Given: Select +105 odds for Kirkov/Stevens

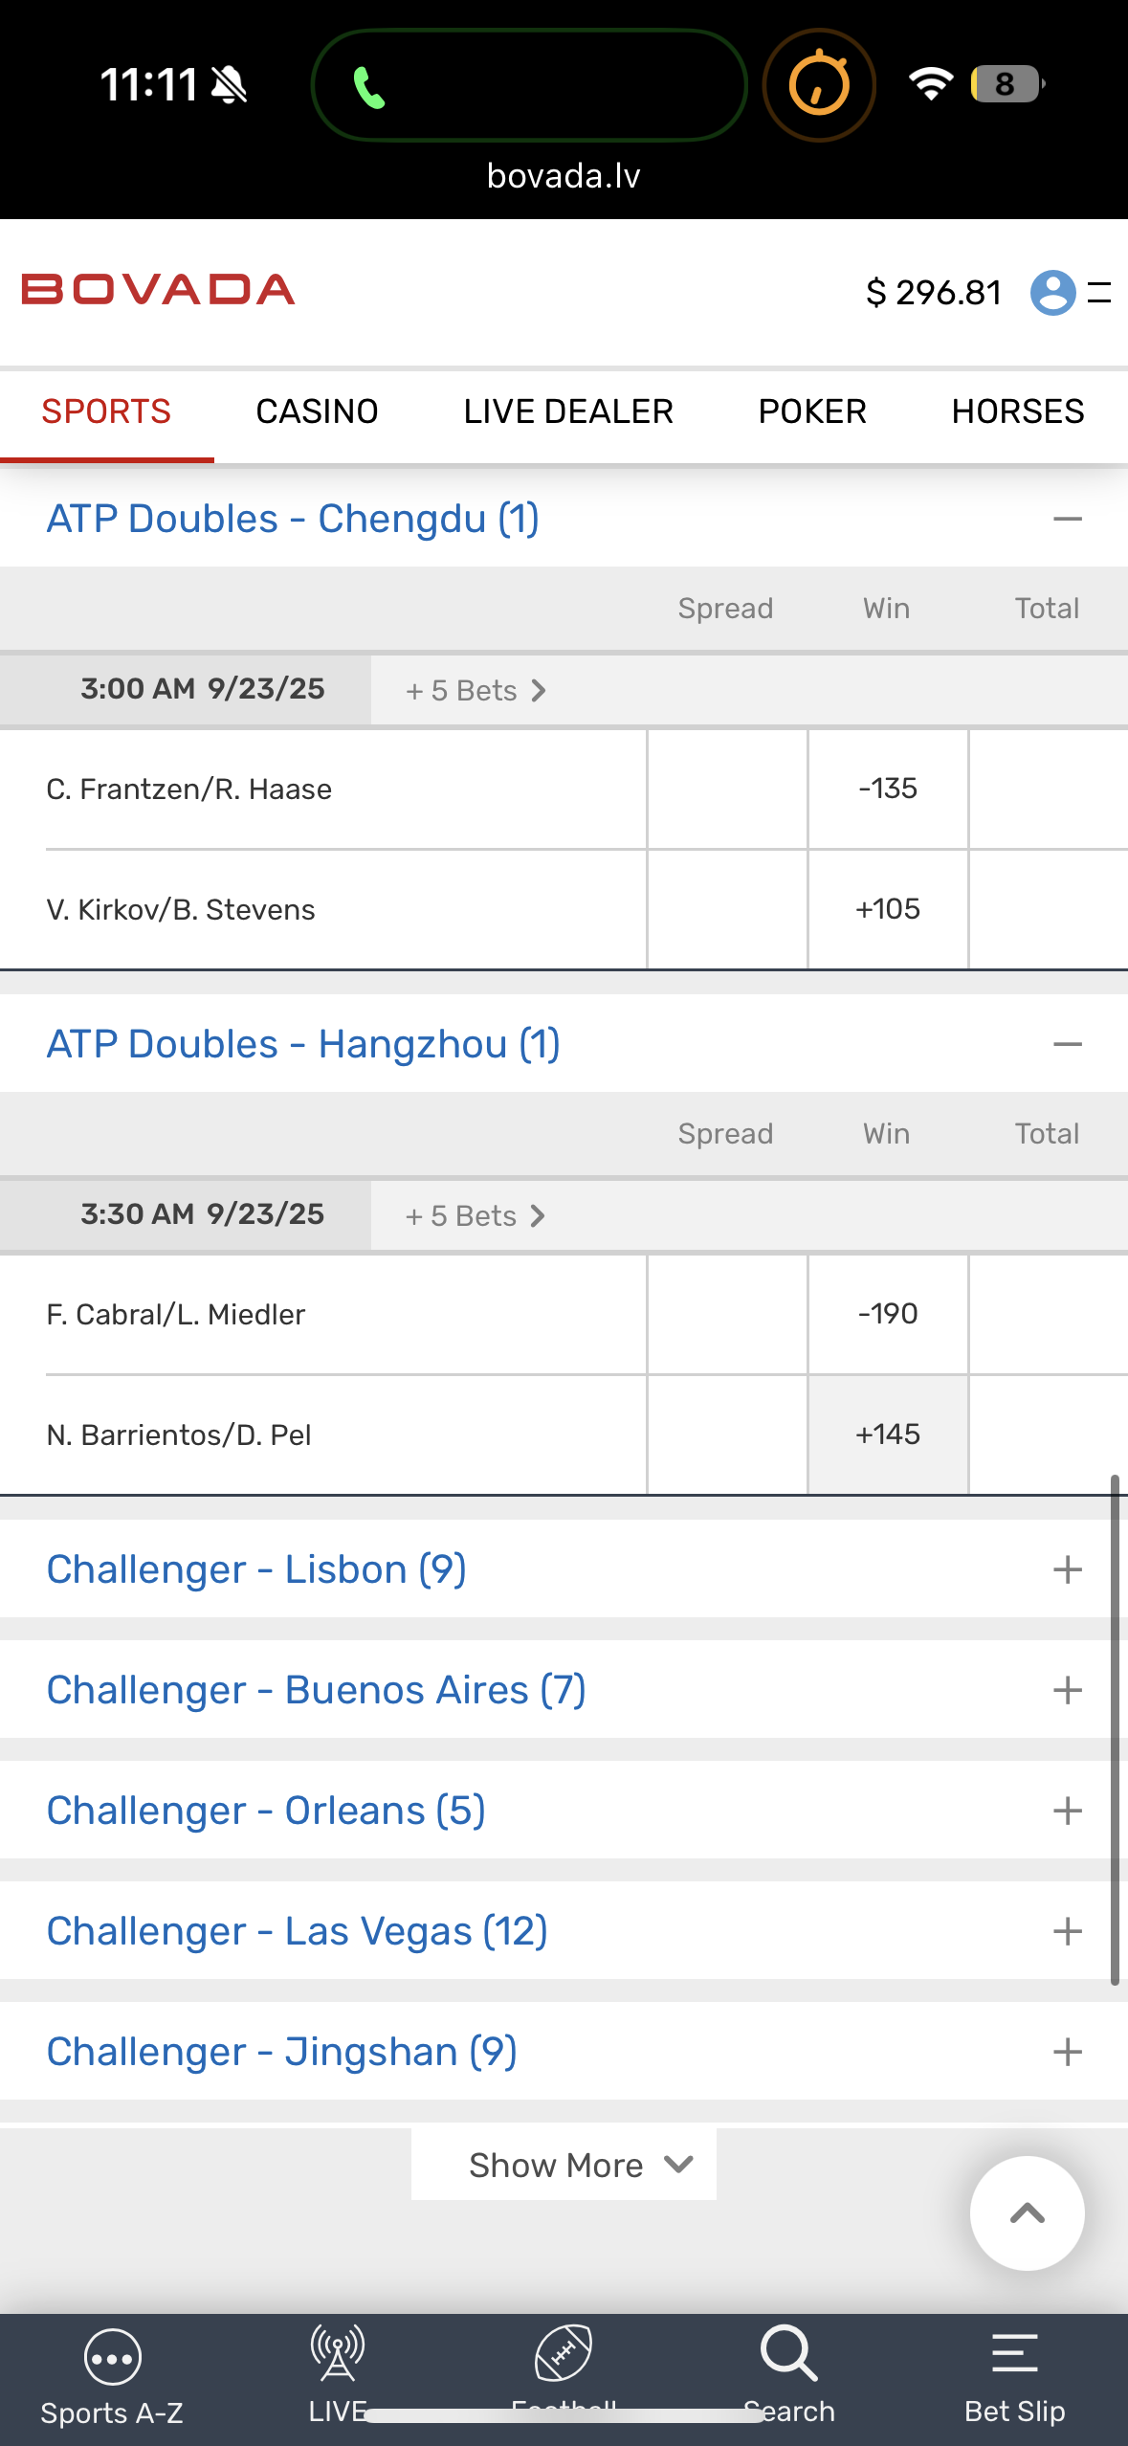Looking at the screenshot, I should tap(888, 909).
